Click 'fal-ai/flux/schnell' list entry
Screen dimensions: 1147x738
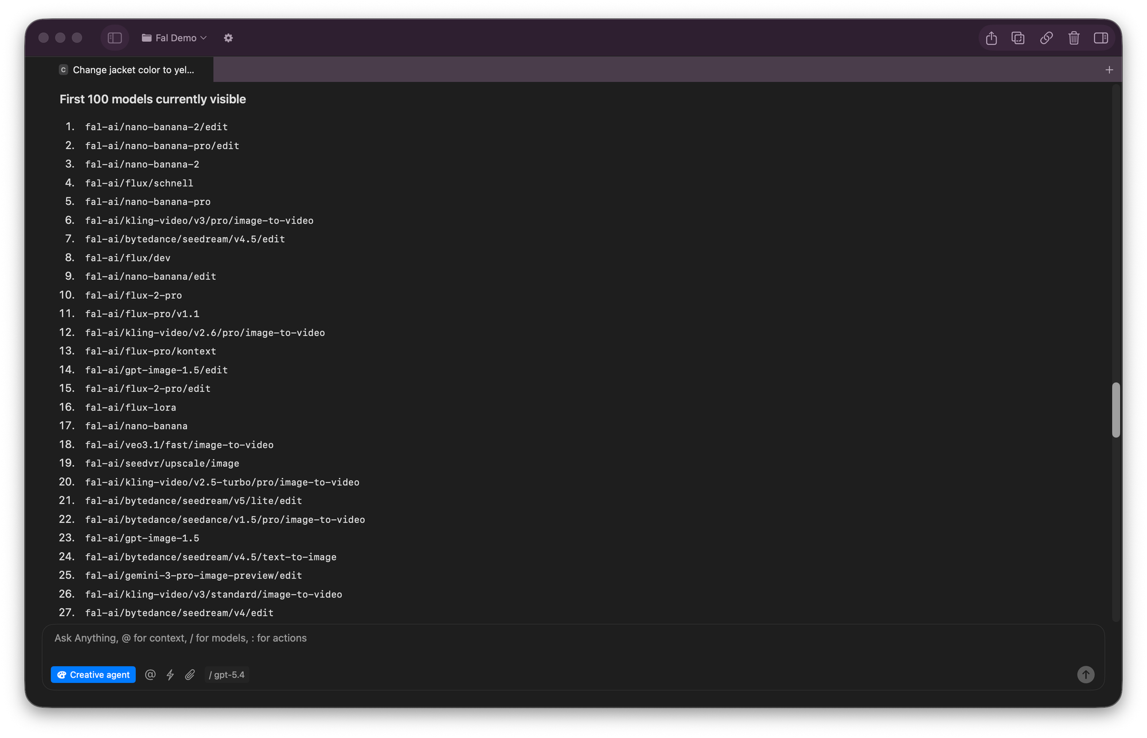139,183
